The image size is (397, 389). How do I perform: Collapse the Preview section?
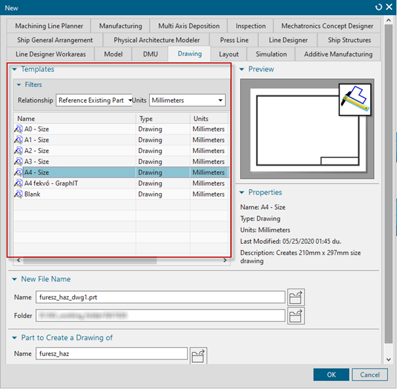tap(242, 70)
